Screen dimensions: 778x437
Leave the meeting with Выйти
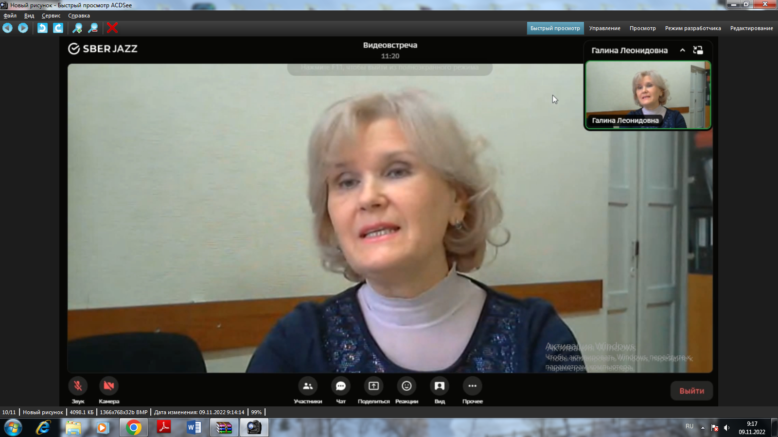click(691, 391)
